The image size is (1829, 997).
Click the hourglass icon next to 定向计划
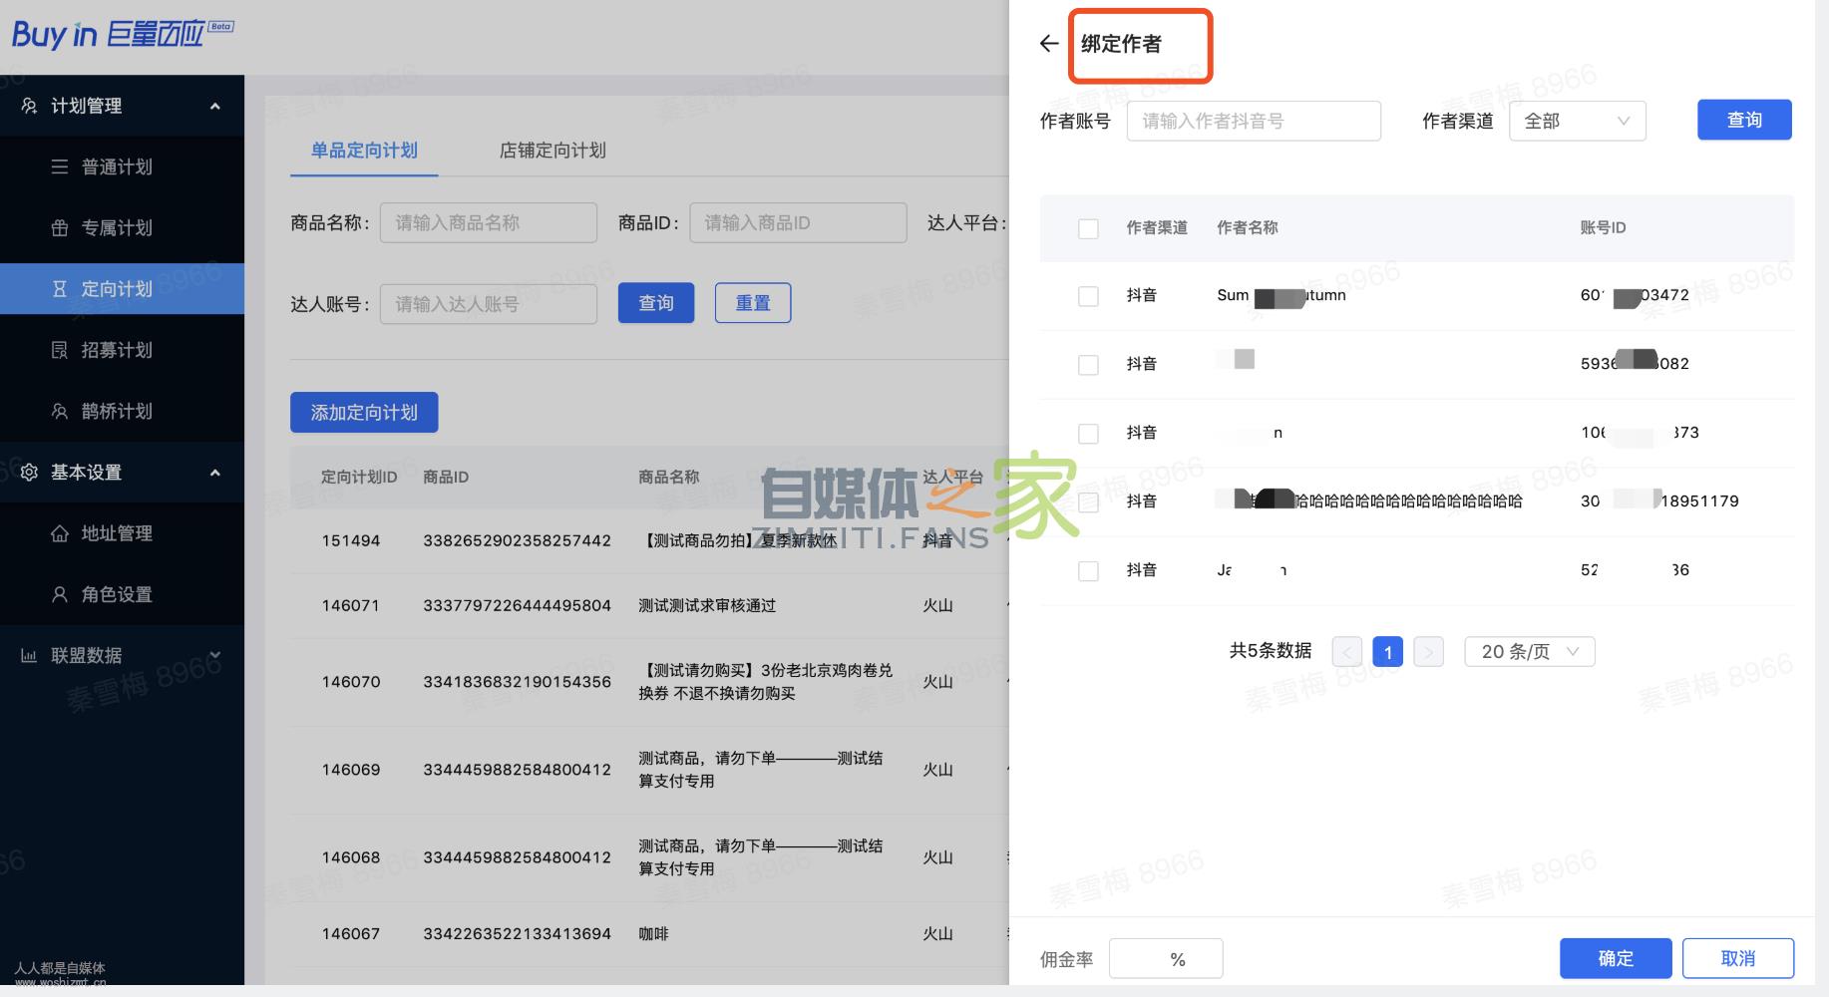[61, 288]
